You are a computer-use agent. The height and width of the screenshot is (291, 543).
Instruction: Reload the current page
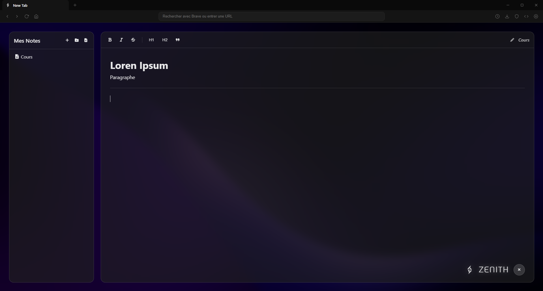27,16
